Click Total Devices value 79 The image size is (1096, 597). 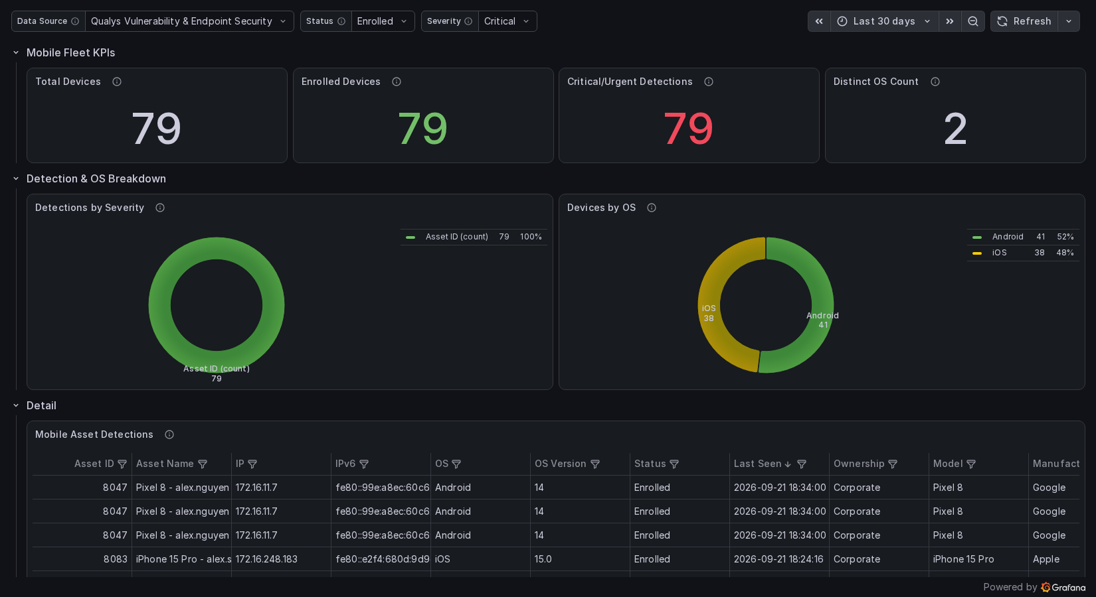click(156, 129)
